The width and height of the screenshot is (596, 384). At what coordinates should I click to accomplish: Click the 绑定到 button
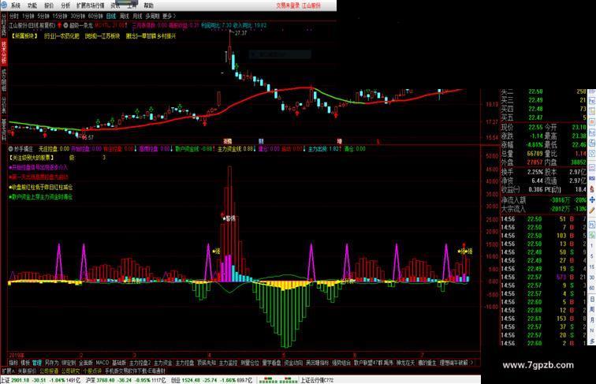point(69,363)
